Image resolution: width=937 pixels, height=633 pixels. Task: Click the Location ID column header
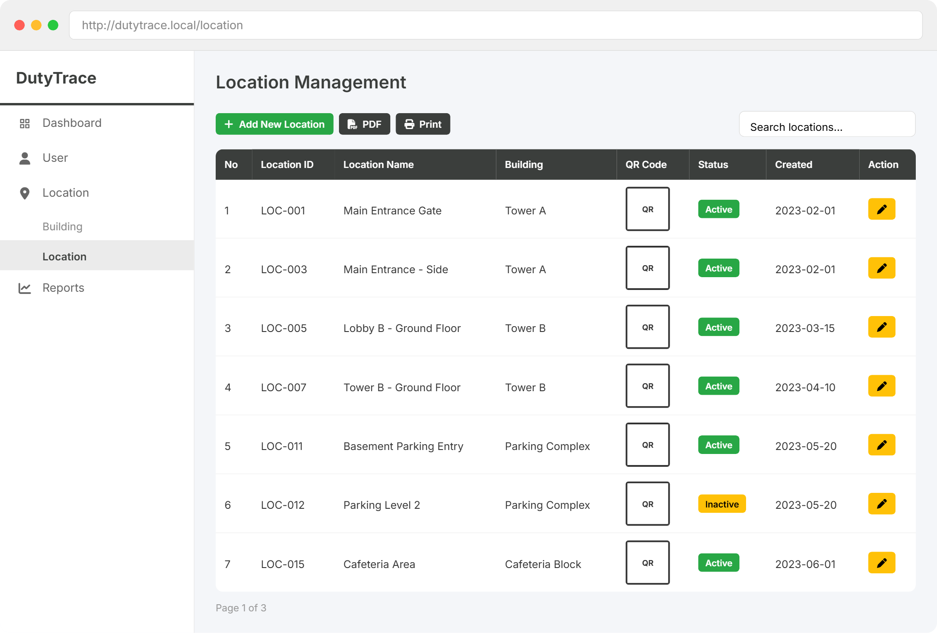coord(287,164)
